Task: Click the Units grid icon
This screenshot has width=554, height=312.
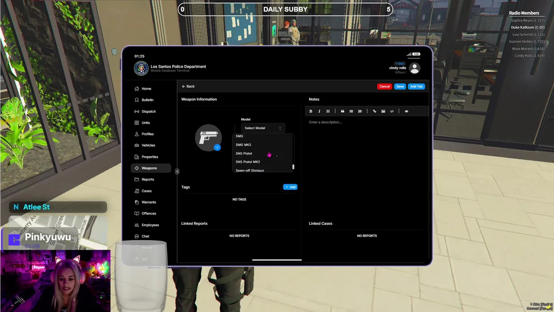Action: click(137, 123)
